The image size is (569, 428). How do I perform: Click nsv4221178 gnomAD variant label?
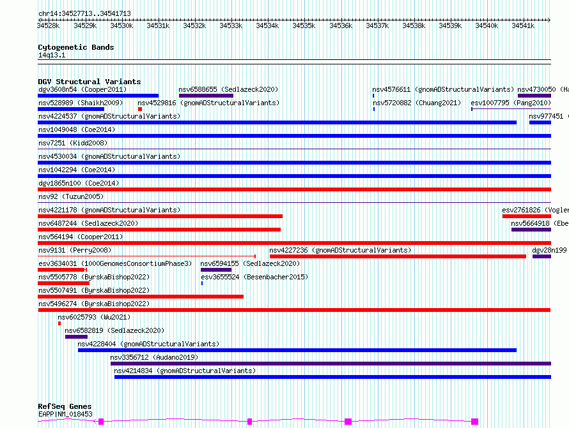click(109, 210)
